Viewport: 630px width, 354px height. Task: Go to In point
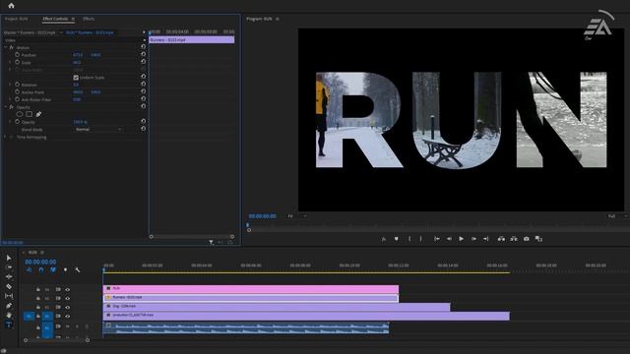(x=437, y=239)
